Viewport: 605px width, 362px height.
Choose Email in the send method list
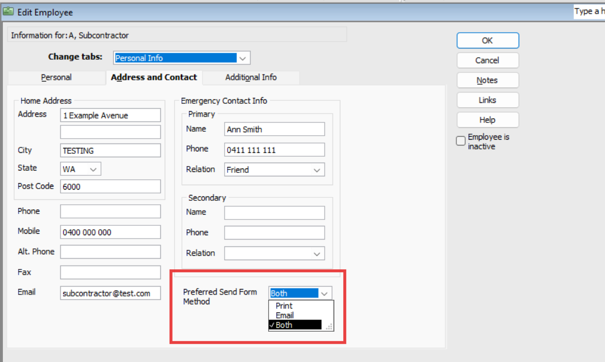(x=285, y=315)
